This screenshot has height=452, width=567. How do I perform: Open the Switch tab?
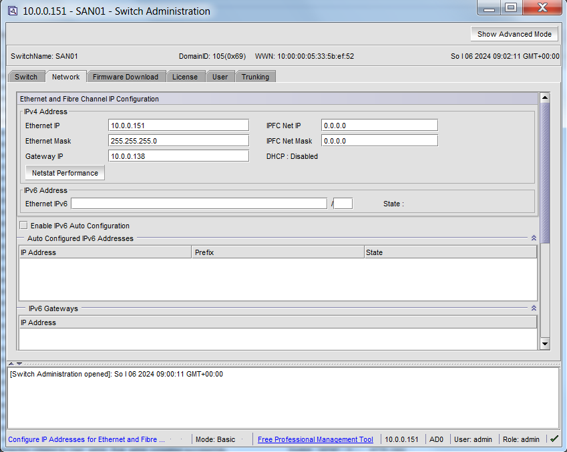tap(26, 77)
